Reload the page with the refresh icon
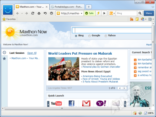Viewport: 156px width, 117px height. tap(33, 13)
